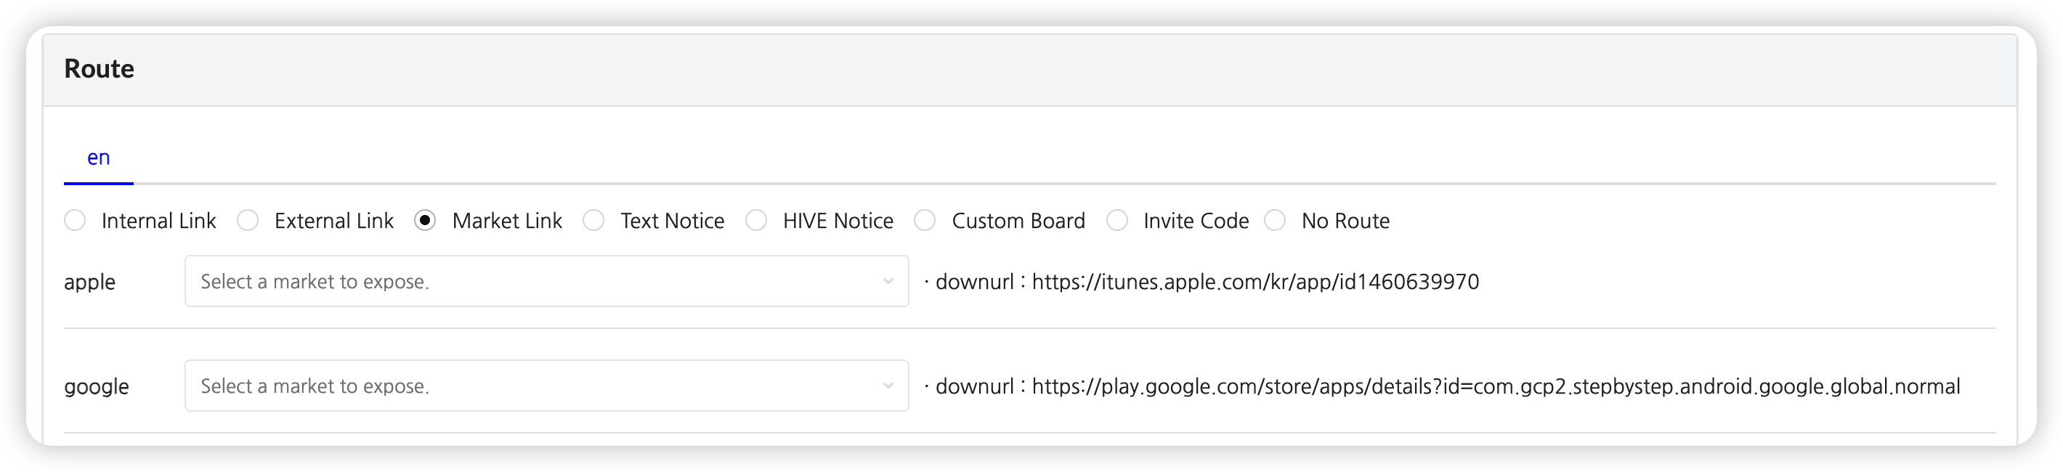Click the google row label
This screenshot has height=472, width=2063.
click(96, 387)
